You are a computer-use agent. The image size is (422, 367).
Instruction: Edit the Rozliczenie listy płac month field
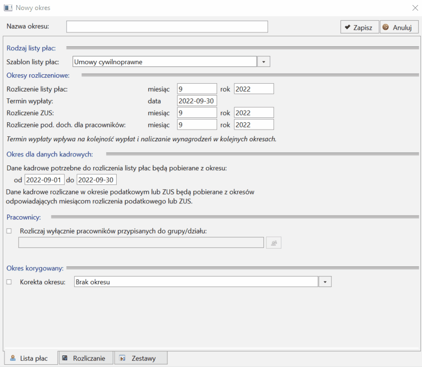pyautogui.click(x=197, y=89)
